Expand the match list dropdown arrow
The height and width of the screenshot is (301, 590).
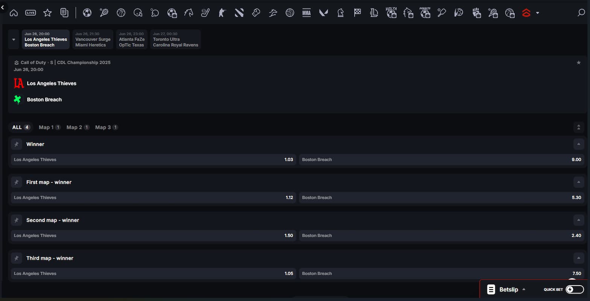14,40
